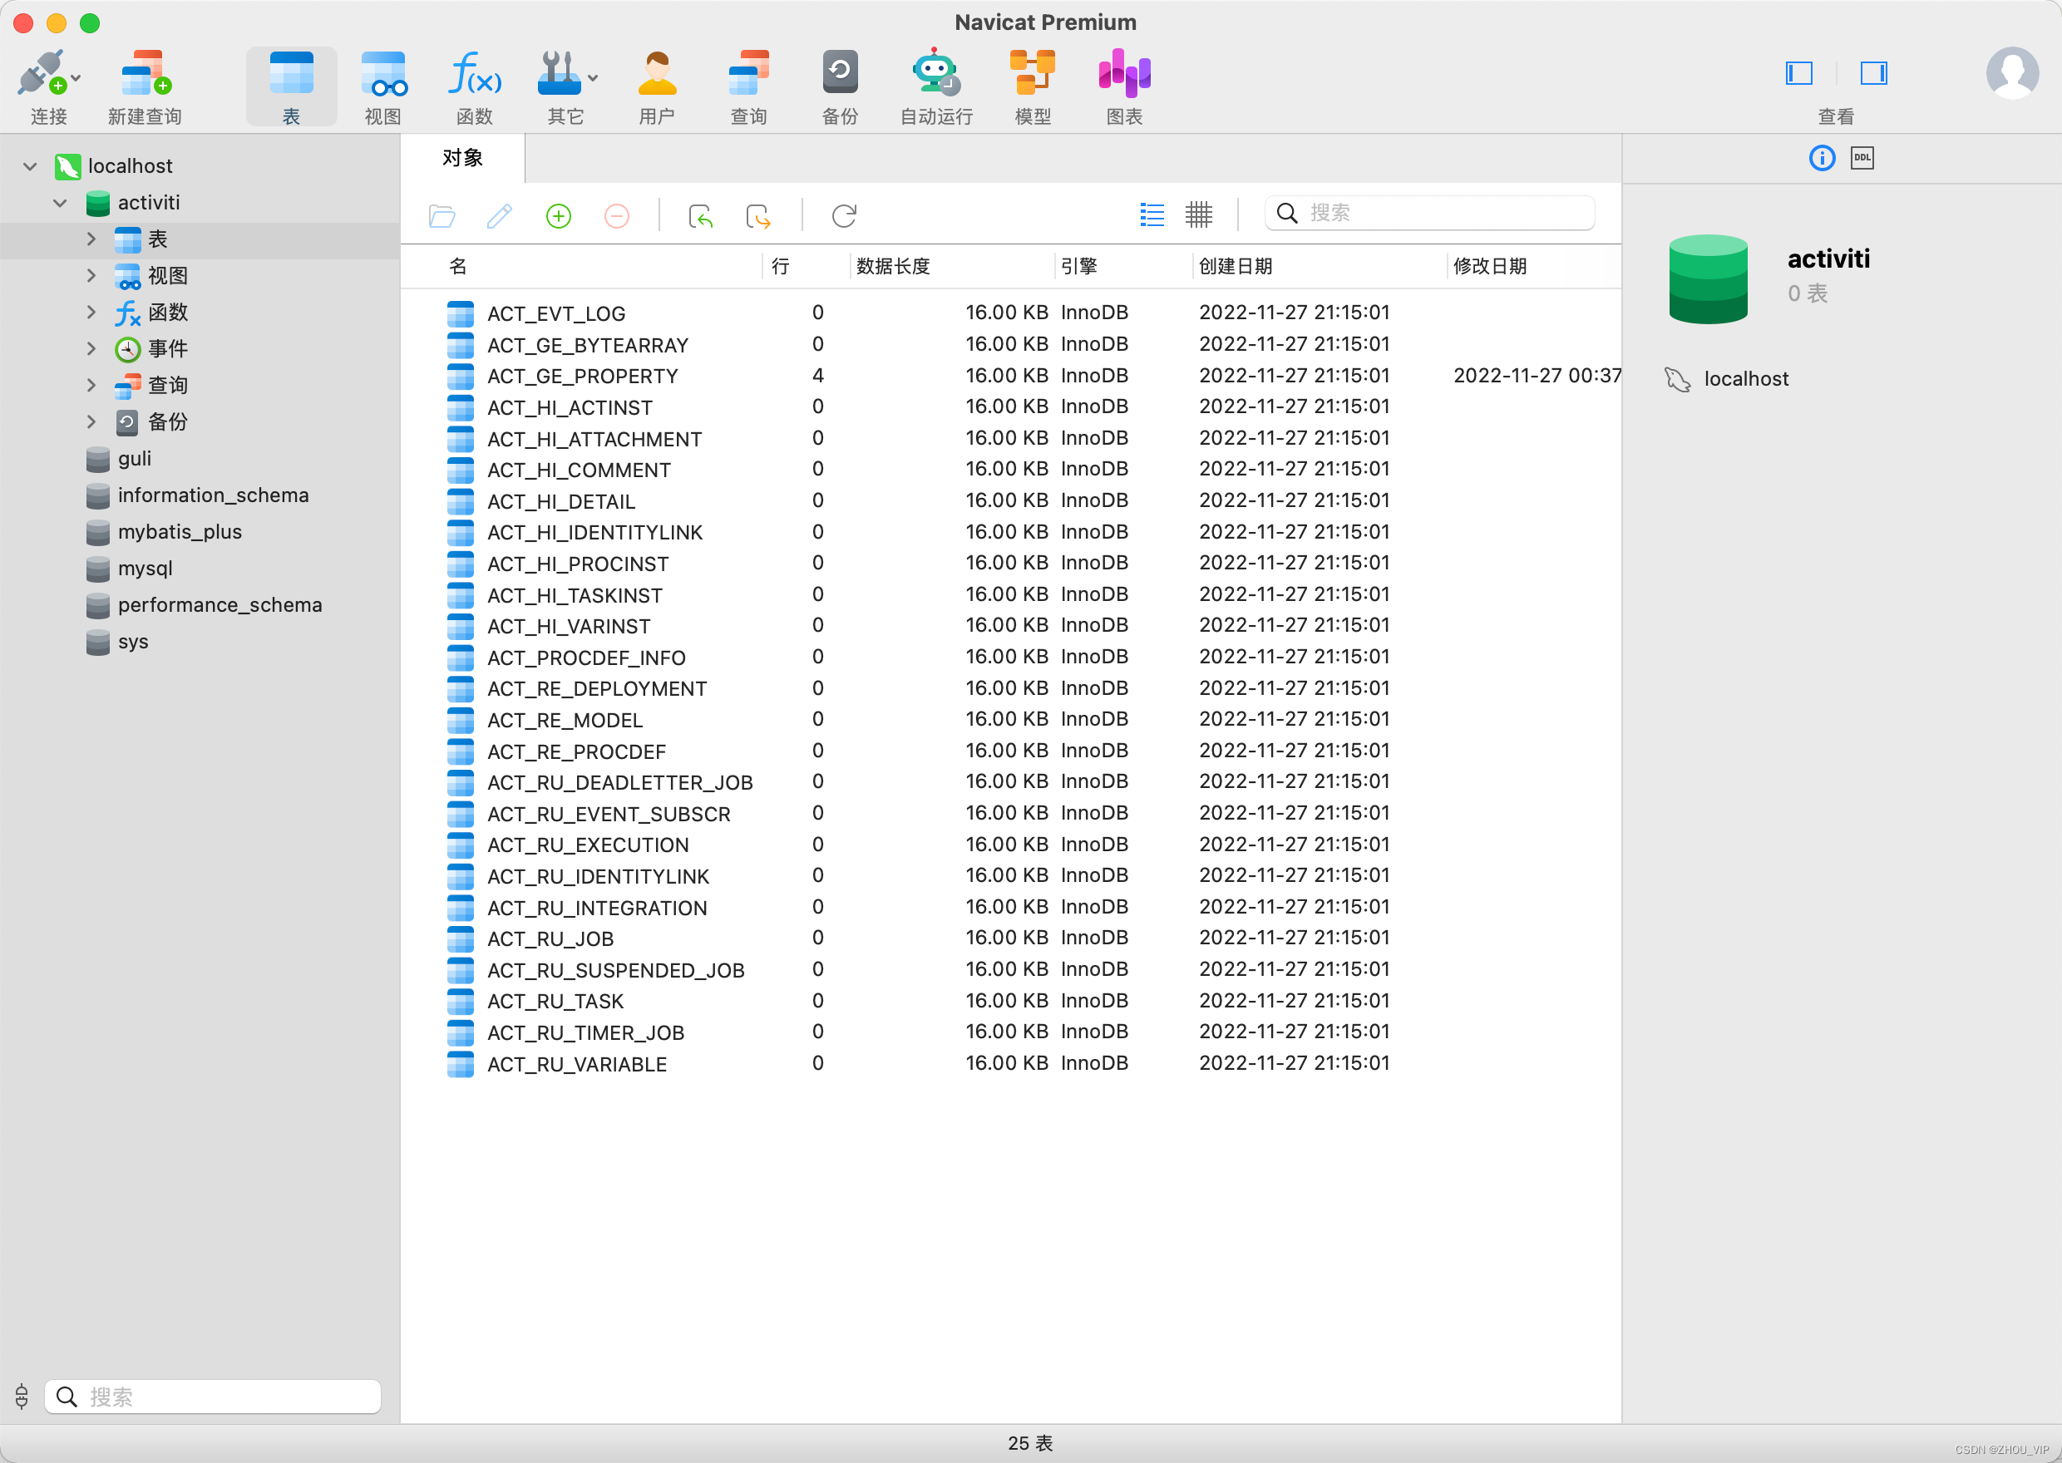Image resolution: width=2062 pixels, height=1463 pixels.
Task: Open the New Query toolbar button
Action: (144, 74)
